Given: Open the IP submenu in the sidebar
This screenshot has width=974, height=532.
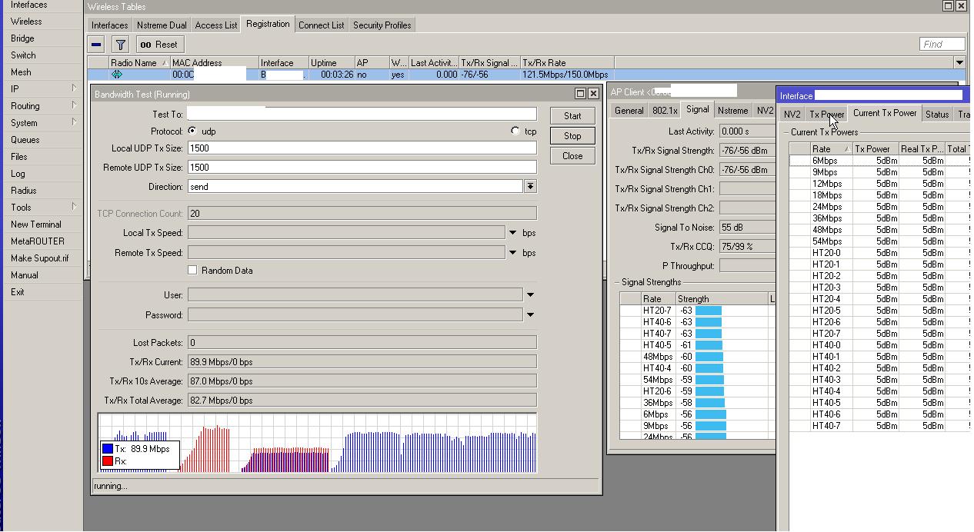Looking at the screenshot, I should 42,89.
